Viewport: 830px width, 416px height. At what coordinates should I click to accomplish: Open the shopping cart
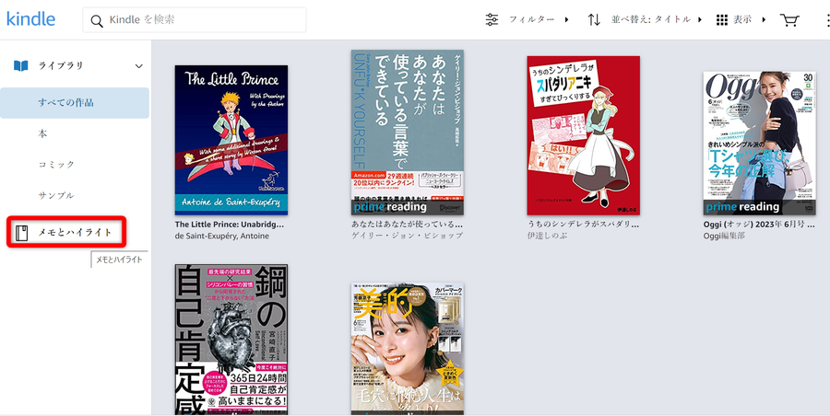pyautogui.click(x=789, y=20)
